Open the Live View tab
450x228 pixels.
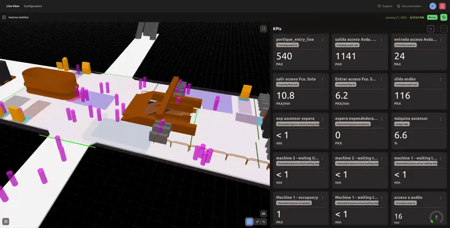click(12, 6)
